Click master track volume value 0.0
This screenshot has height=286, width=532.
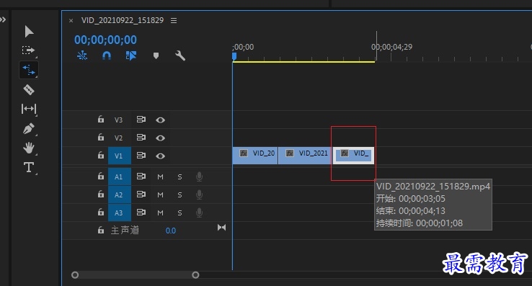coord(171,231)
